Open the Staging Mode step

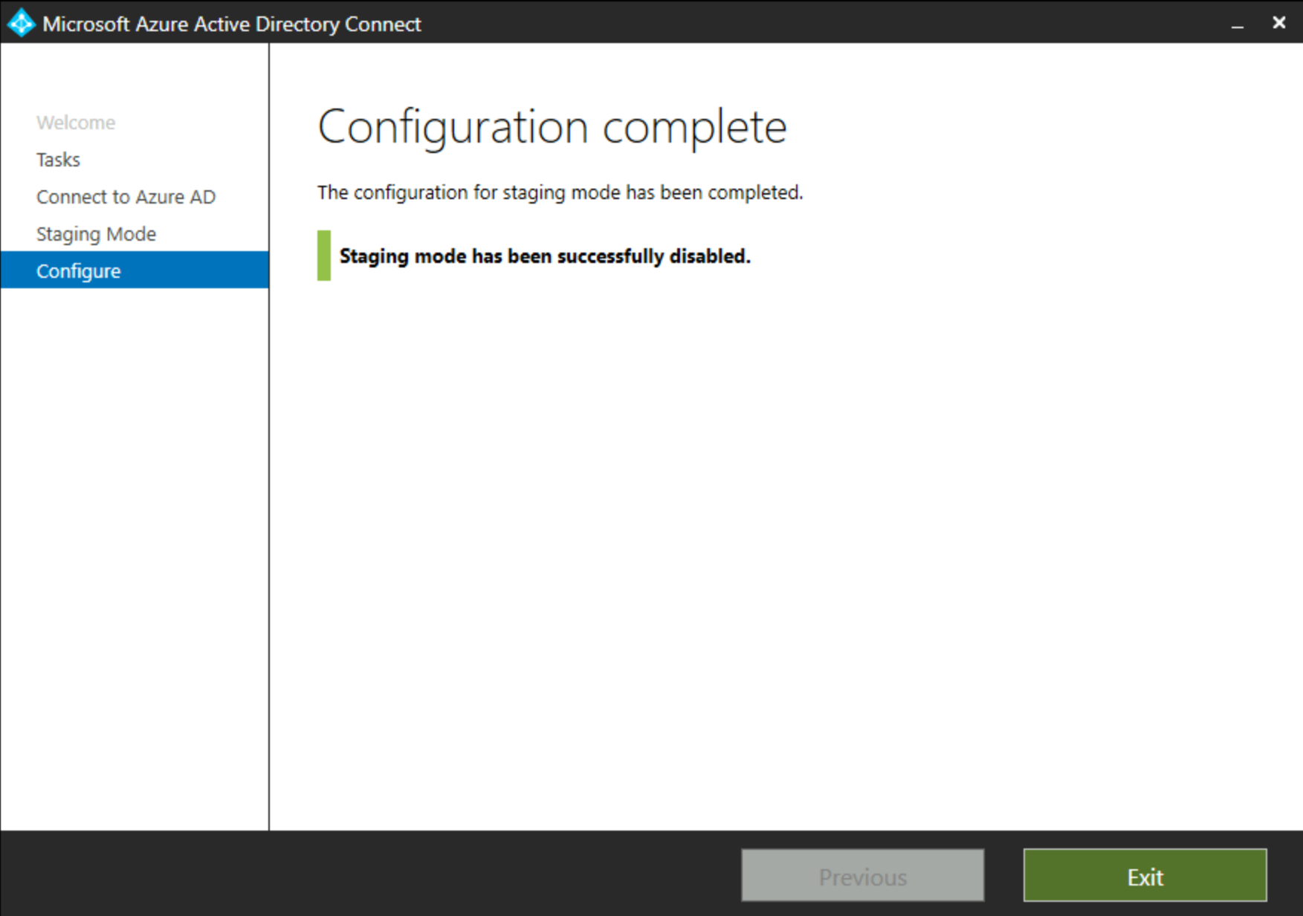tap(96, 233)
